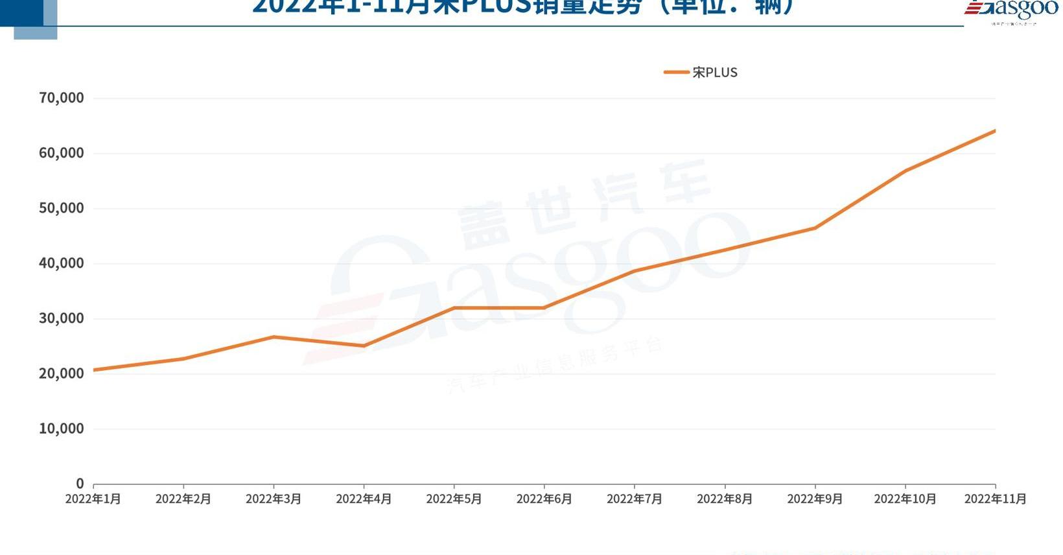
Task: Select the 40,000 y-axis label
Action: 62,263
